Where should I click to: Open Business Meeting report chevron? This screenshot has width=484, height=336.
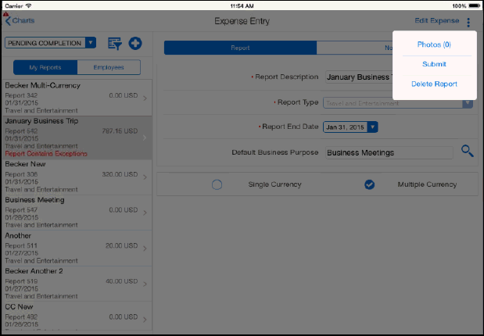[145, 213]
